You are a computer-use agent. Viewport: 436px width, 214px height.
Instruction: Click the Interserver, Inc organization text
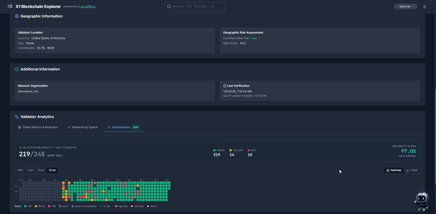28,92
